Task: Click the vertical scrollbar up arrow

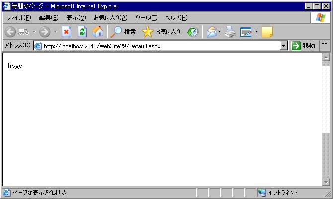Action: click(x=326, y=57)
